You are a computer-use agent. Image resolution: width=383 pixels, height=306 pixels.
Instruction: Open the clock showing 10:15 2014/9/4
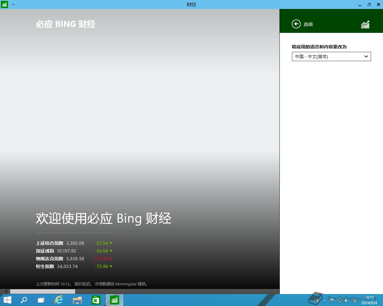pos(369,300)
